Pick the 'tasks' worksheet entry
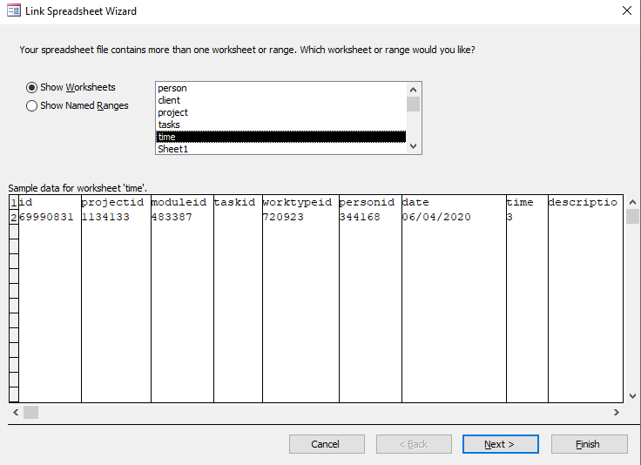Viewport: 641px width, 465px height. [170, 125]
